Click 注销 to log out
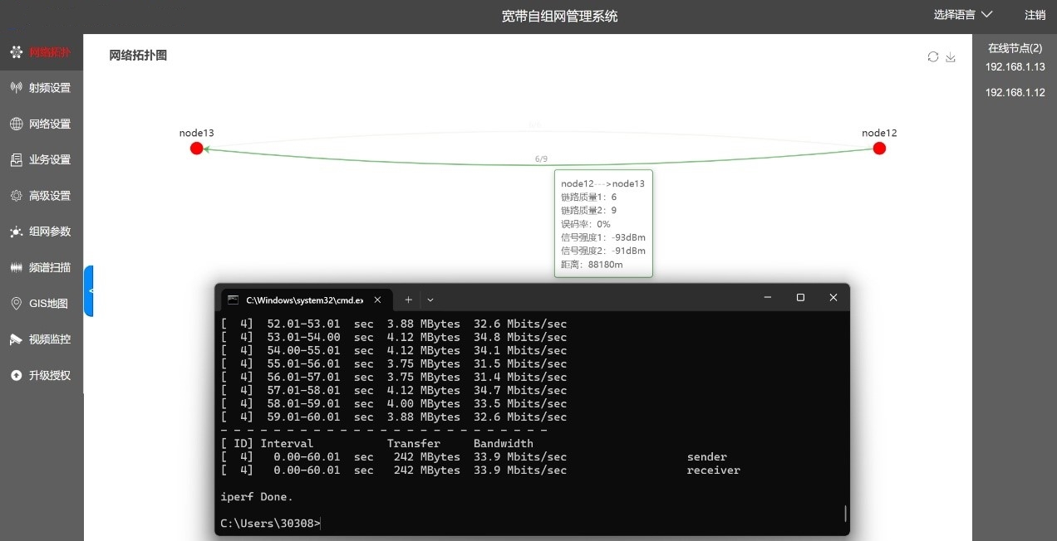 click(x=1035, y=15)
